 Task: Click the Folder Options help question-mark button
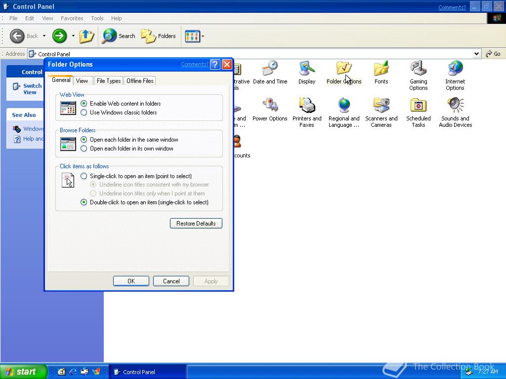(x=215, y=64)
